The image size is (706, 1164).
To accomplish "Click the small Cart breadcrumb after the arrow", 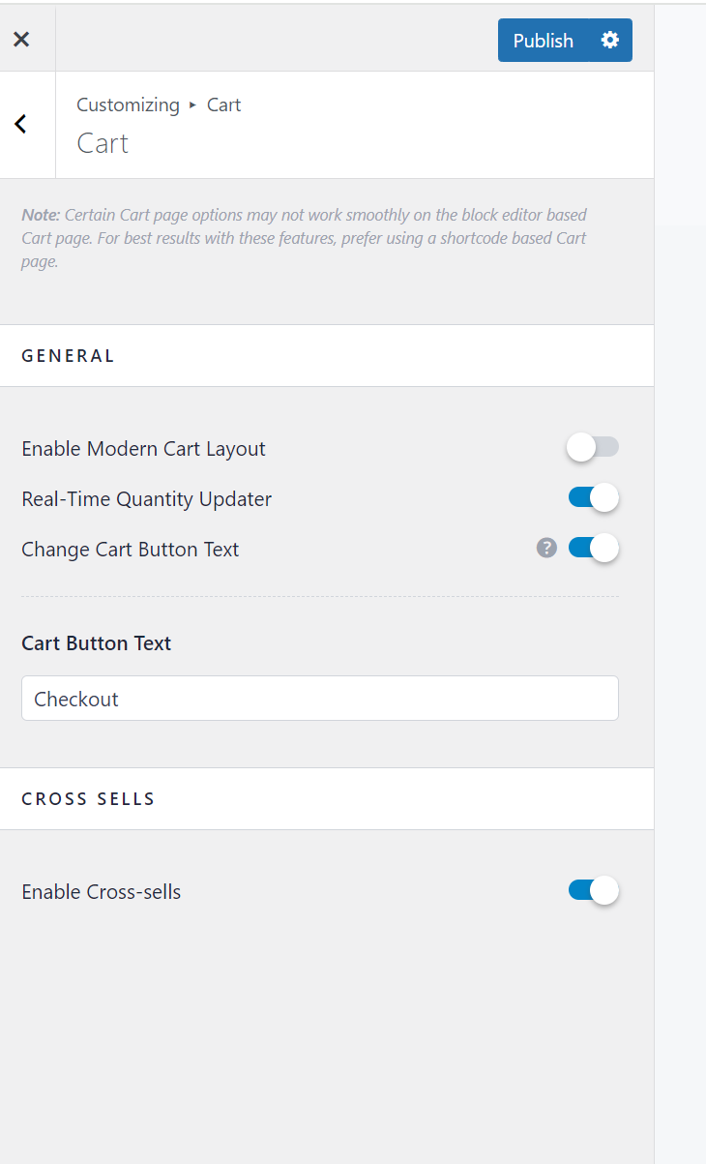I will click(x=223, y=104).
